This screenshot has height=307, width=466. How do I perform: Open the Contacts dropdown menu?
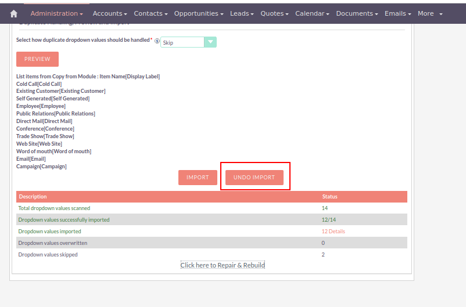pos(150,13)
